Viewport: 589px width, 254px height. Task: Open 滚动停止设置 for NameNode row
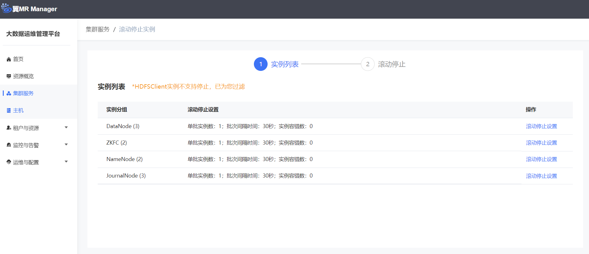click(541, 159)
